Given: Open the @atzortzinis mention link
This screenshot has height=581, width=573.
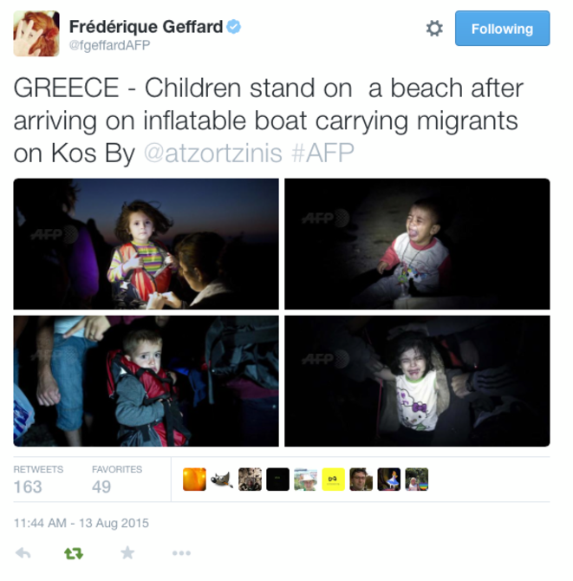Looking at the screenshot, I should [213, 153].
